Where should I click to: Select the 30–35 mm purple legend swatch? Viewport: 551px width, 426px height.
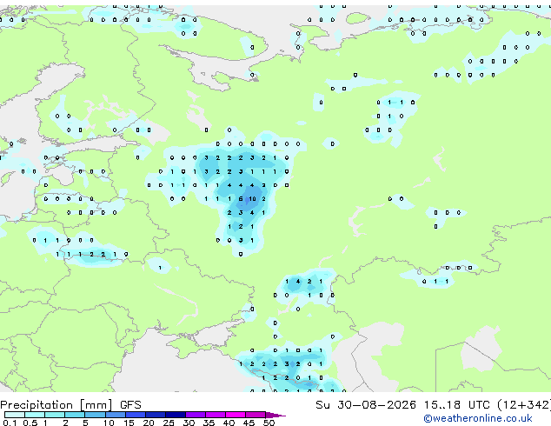(x=196, y=415)
